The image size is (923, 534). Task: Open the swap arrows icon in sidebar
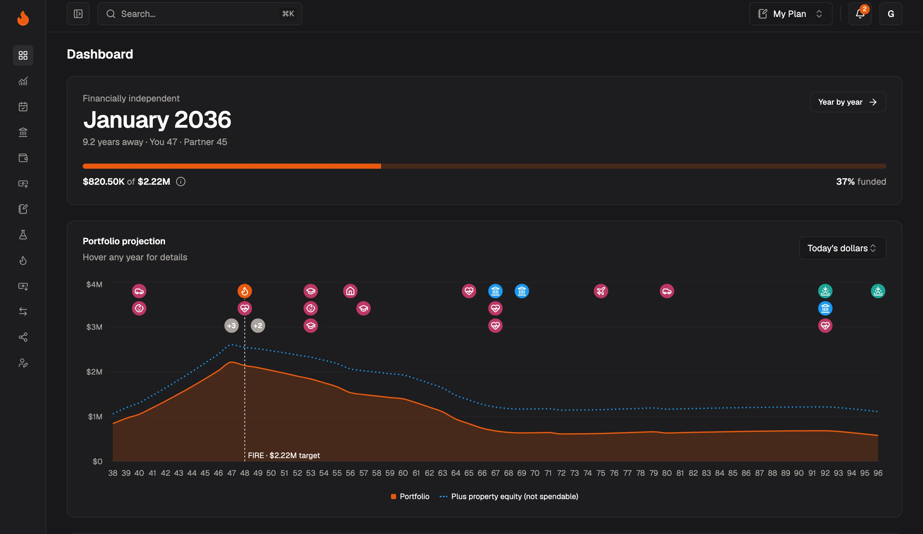(x=23, y=311)
